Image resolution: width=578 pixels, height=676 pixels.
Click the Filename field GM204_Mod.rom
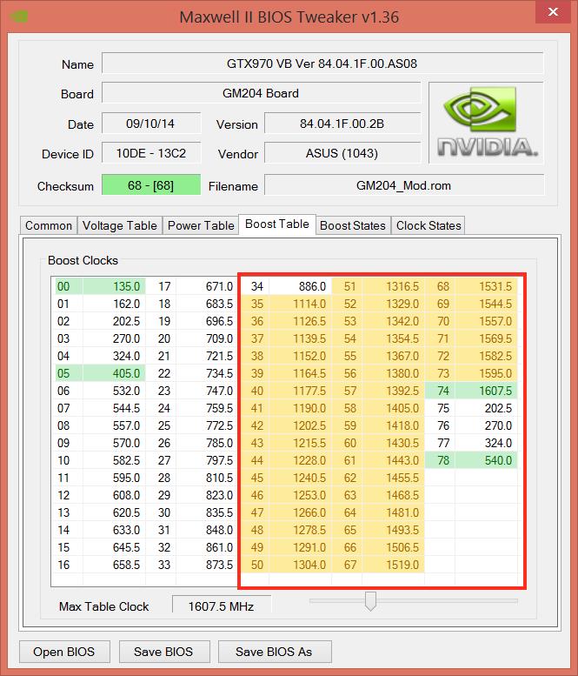click(403, 185)
